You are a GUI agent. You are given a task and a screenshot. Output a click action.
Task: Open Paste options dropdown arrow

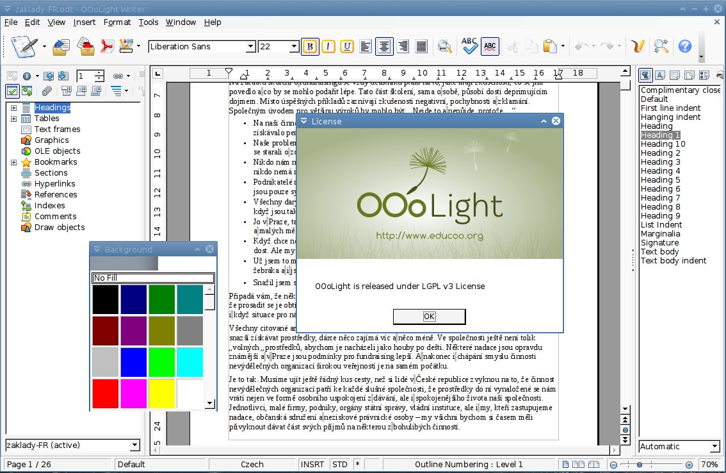(x=563, y=46)
